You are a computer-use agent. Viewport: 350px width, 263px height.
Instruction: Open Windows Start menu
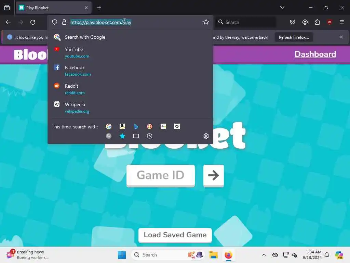click(x=122, y=255)
